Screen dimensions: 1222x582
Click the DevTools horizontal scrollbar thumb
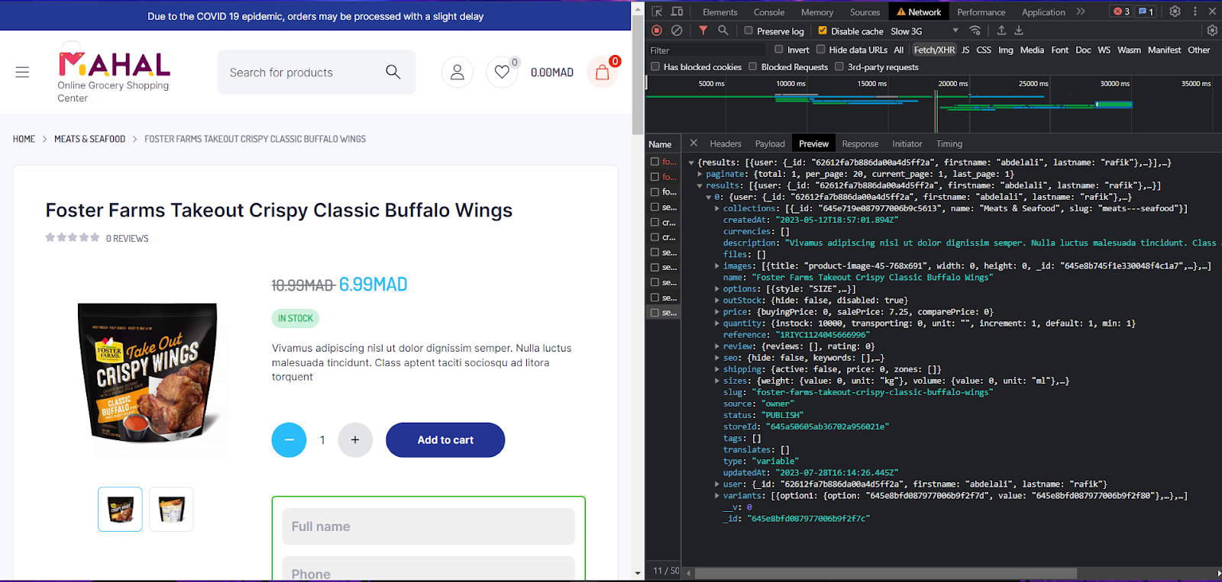coord(886,573)
